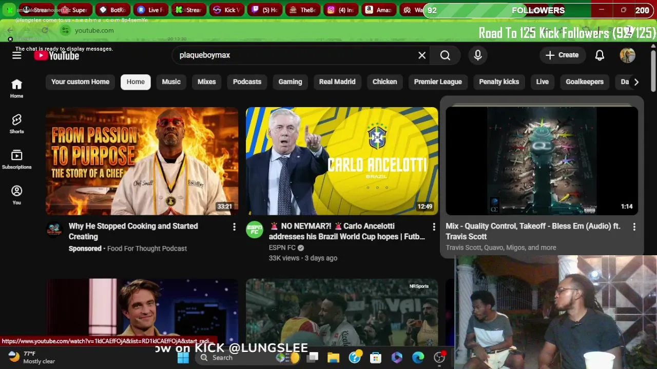
Task: Open site info icon beside youtube.com
Action: 65,30
